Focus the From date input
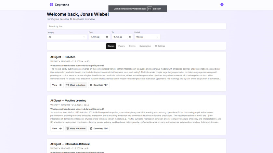 pyautogui.click(x=99, y=37)
